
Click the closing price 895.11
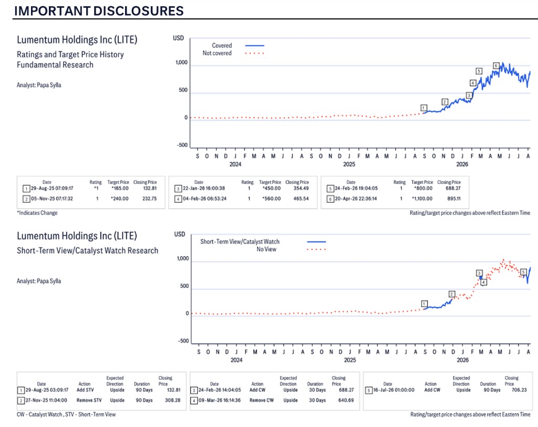tap(454, 199)
